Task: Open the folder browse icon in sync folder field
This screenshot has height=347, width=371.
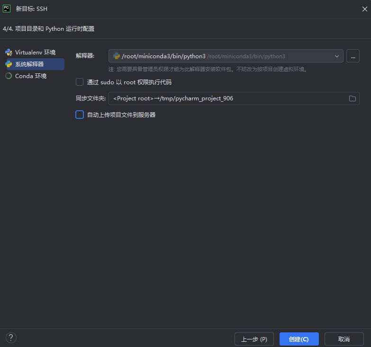Action: 353,98
